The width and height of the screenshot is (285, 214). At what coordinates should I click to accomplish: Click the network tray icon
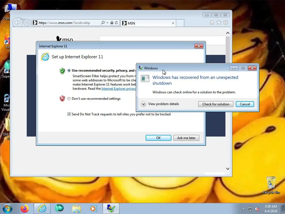click(250, 209)
